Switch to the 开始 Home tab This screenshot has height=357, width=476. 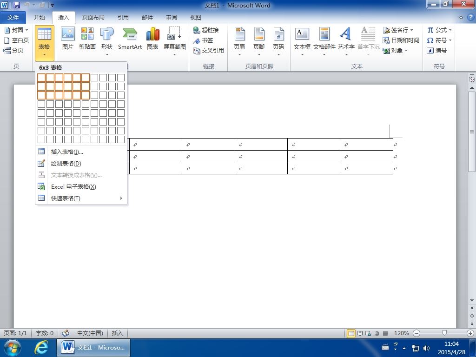point(40,18)
